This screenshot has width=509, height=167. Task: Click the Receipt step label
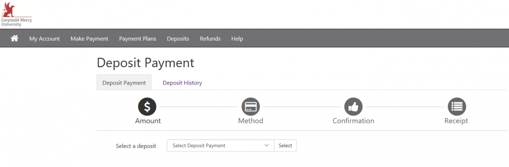(456, 121)
